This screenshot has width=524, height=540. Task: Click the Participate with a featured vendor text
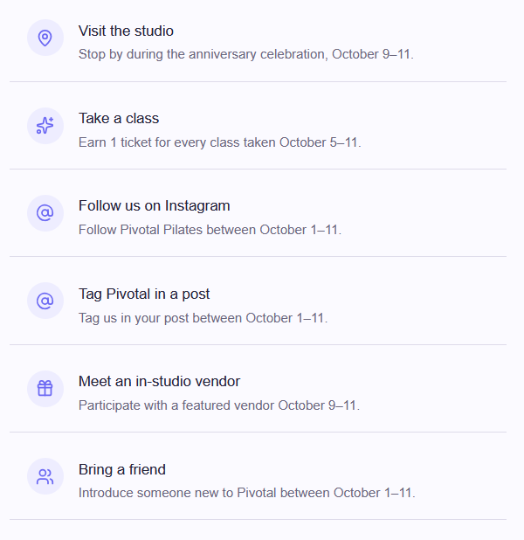219,405
